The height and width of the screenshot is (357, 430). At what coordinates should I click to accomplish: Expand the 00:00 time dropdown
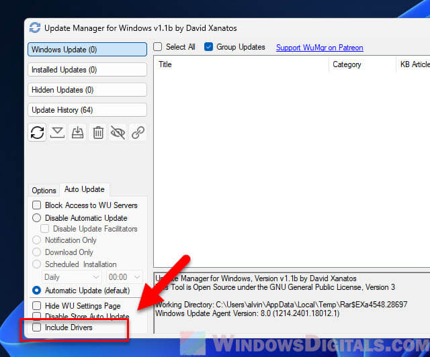[x=124, y=277]
